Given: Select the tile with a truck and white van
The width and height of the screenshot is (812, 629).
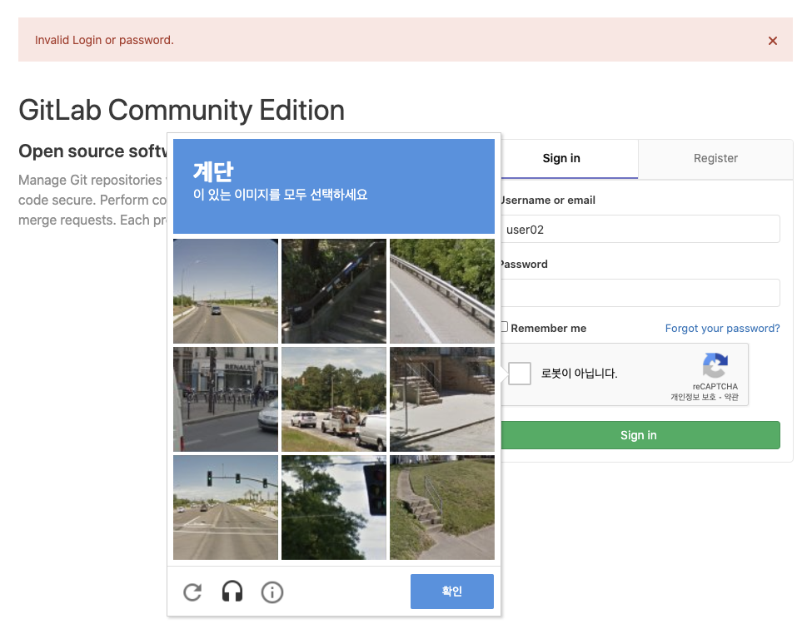Looking at the screenshot, I should pos(333,399).
